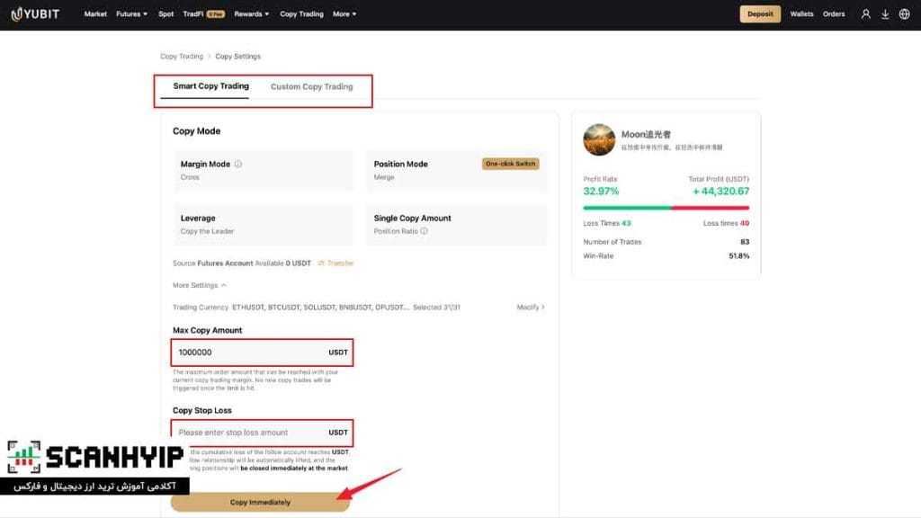Click the Moon trader avatar
This screenshot has height=518, width=921.
599,139
